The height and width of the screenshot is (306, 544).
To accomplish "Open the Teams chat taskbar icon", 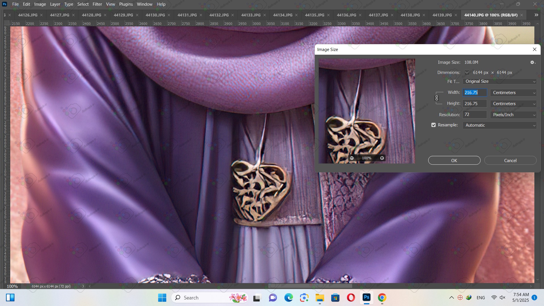I will point(273,298).
